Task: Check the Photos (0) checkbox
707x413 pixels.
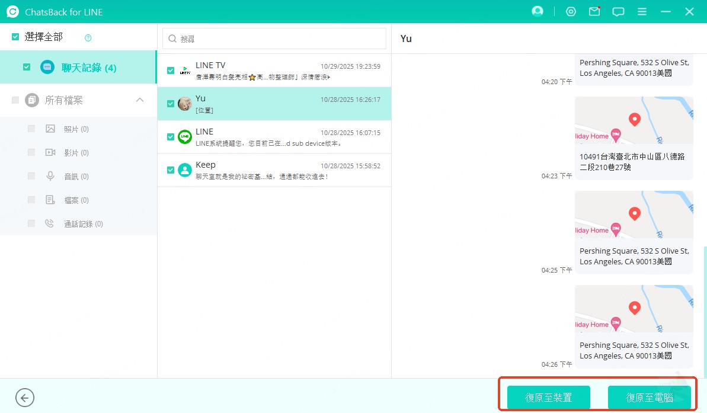Action: point(31,129)
